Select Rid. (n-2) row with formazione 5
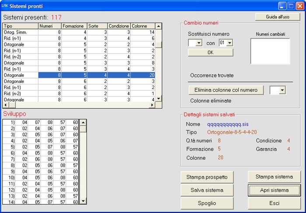The image size is (306, 213). coord(79,57)
